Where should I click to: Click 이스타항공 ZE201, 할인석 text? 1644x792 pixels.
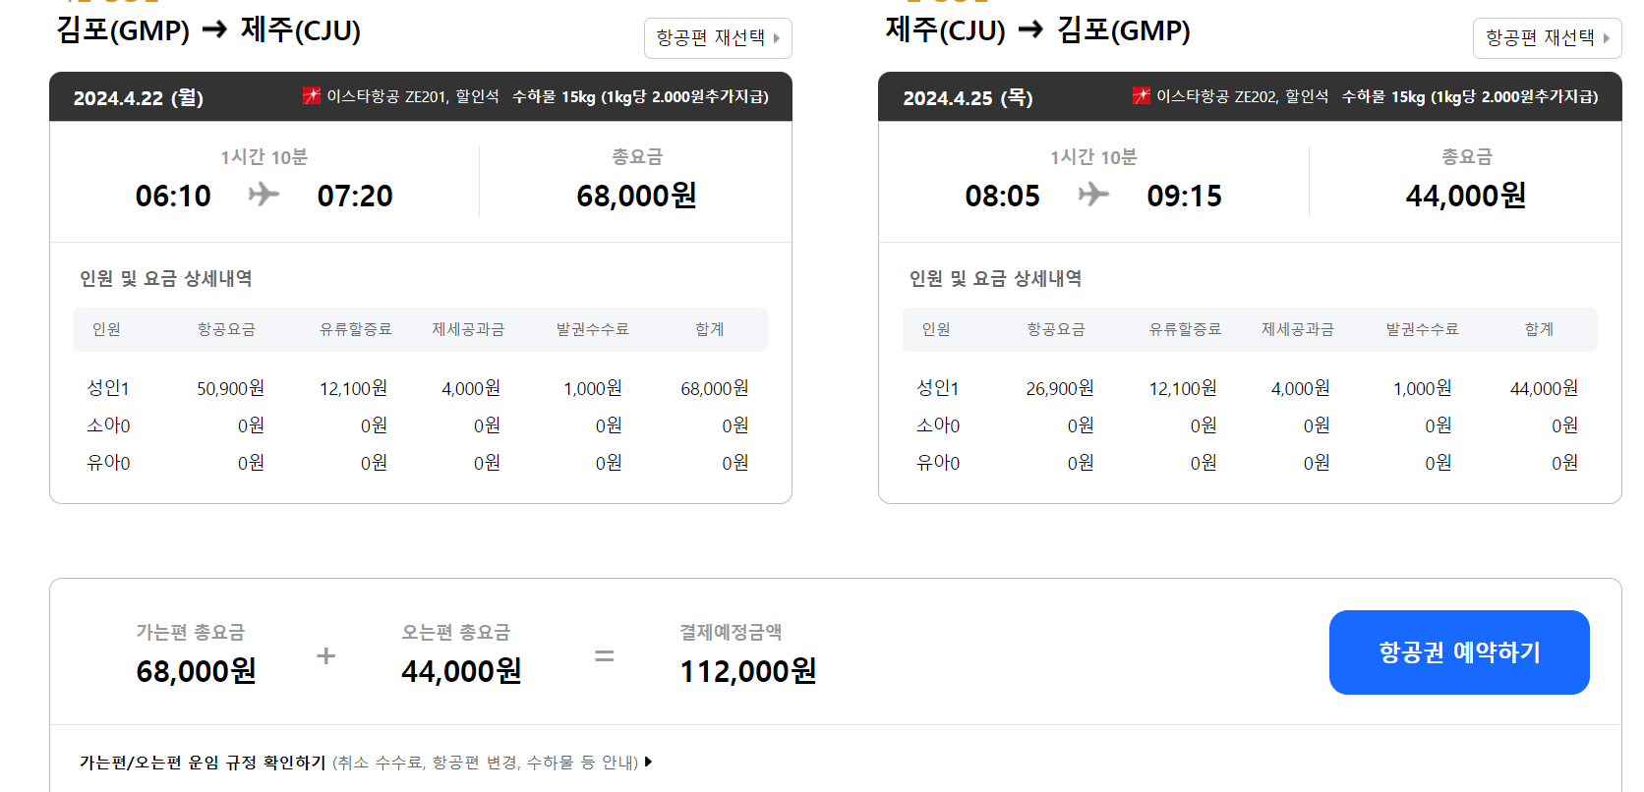pyautogui.click(x=413, y=96)
